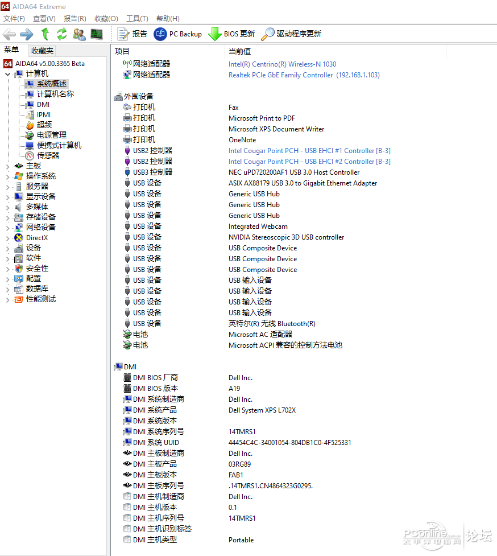Open the 查看(V) menu
The image size is (497, 556).
(44, 18)
